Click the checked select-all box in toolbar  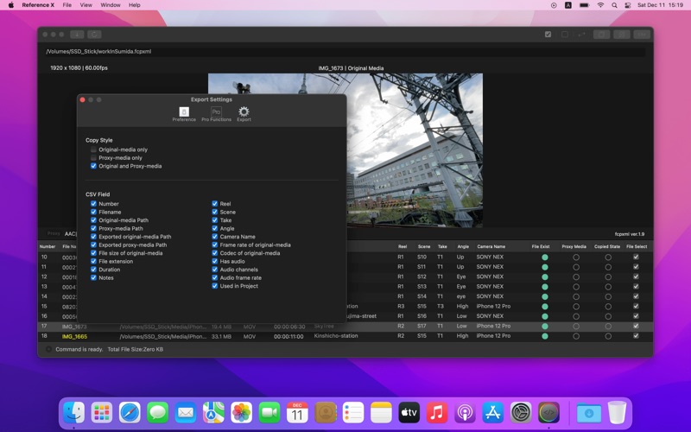pos(548,35)
